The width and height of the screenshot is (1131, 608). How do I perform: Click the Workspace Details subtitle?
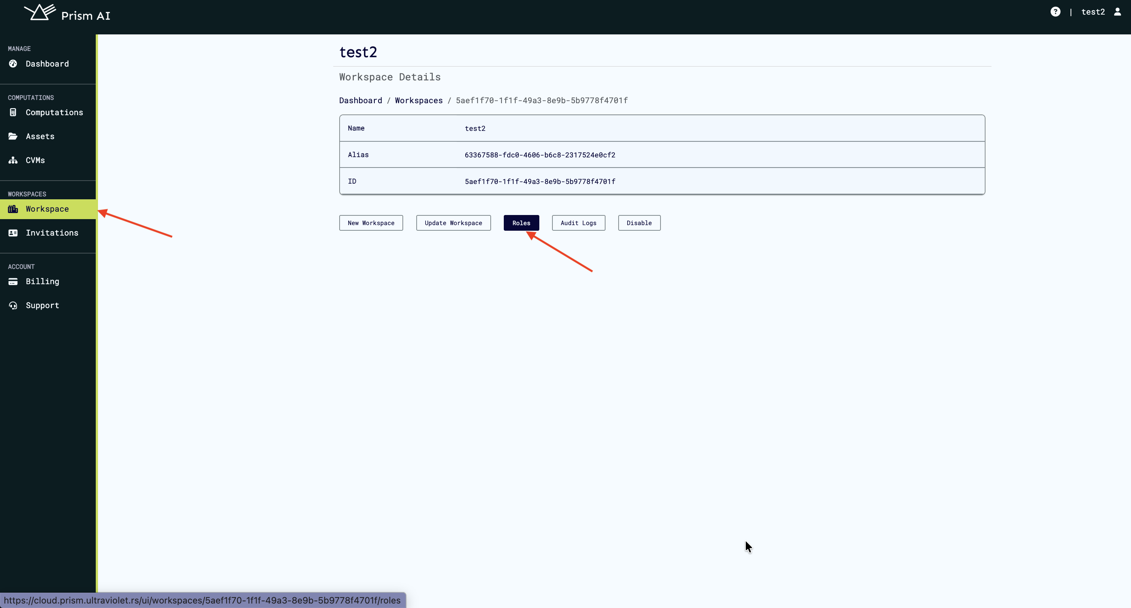coord(390,77)
